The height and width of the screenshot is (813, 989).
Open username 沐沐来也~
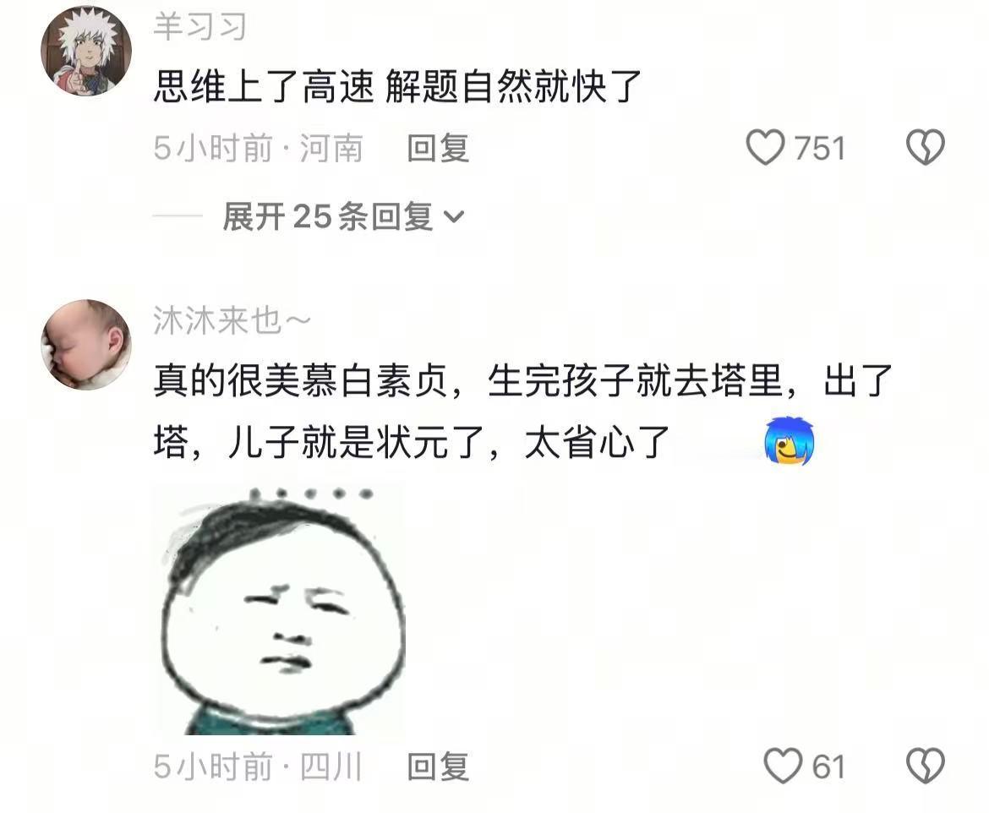tap(232, 321)
